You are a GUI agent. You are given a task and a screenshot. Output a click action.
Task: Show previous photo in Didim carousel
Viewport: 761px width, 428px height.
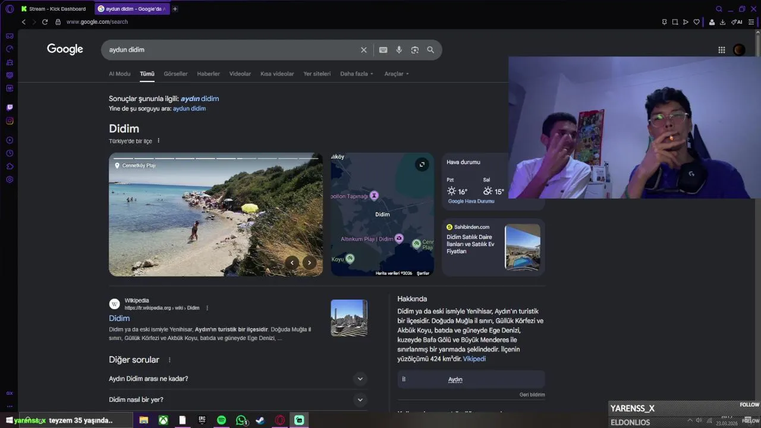[x=292, y=262]
